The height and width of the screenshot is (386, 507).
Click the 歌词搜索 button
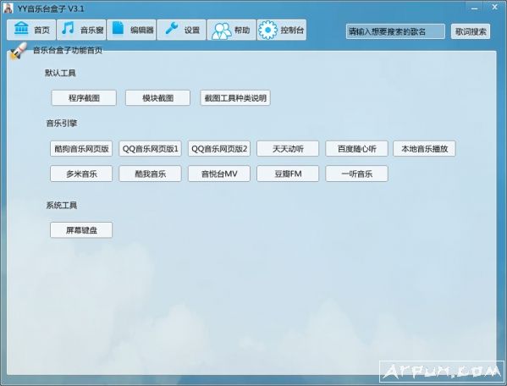click(471, 31)
